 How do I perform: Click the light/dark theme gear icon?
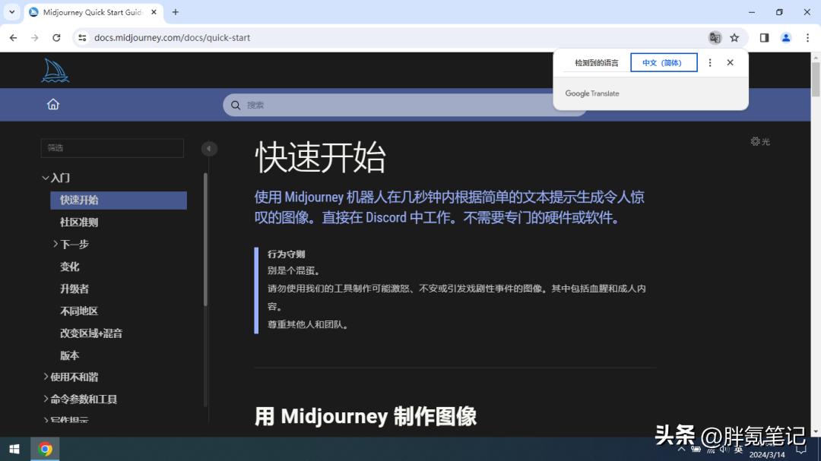click(755, 141)
